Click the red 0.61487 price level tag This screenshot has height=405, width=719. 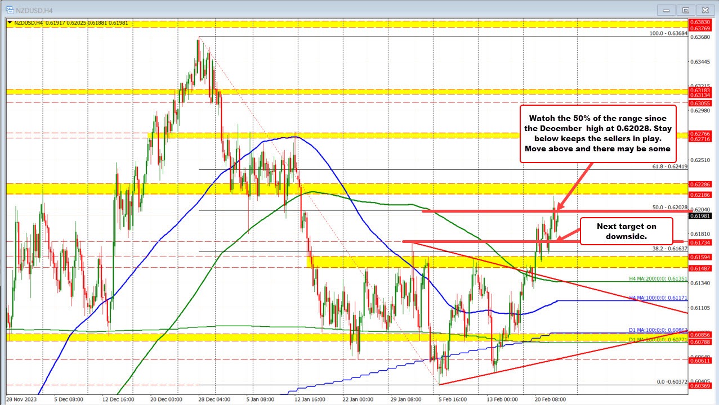(x=699, y=268)
